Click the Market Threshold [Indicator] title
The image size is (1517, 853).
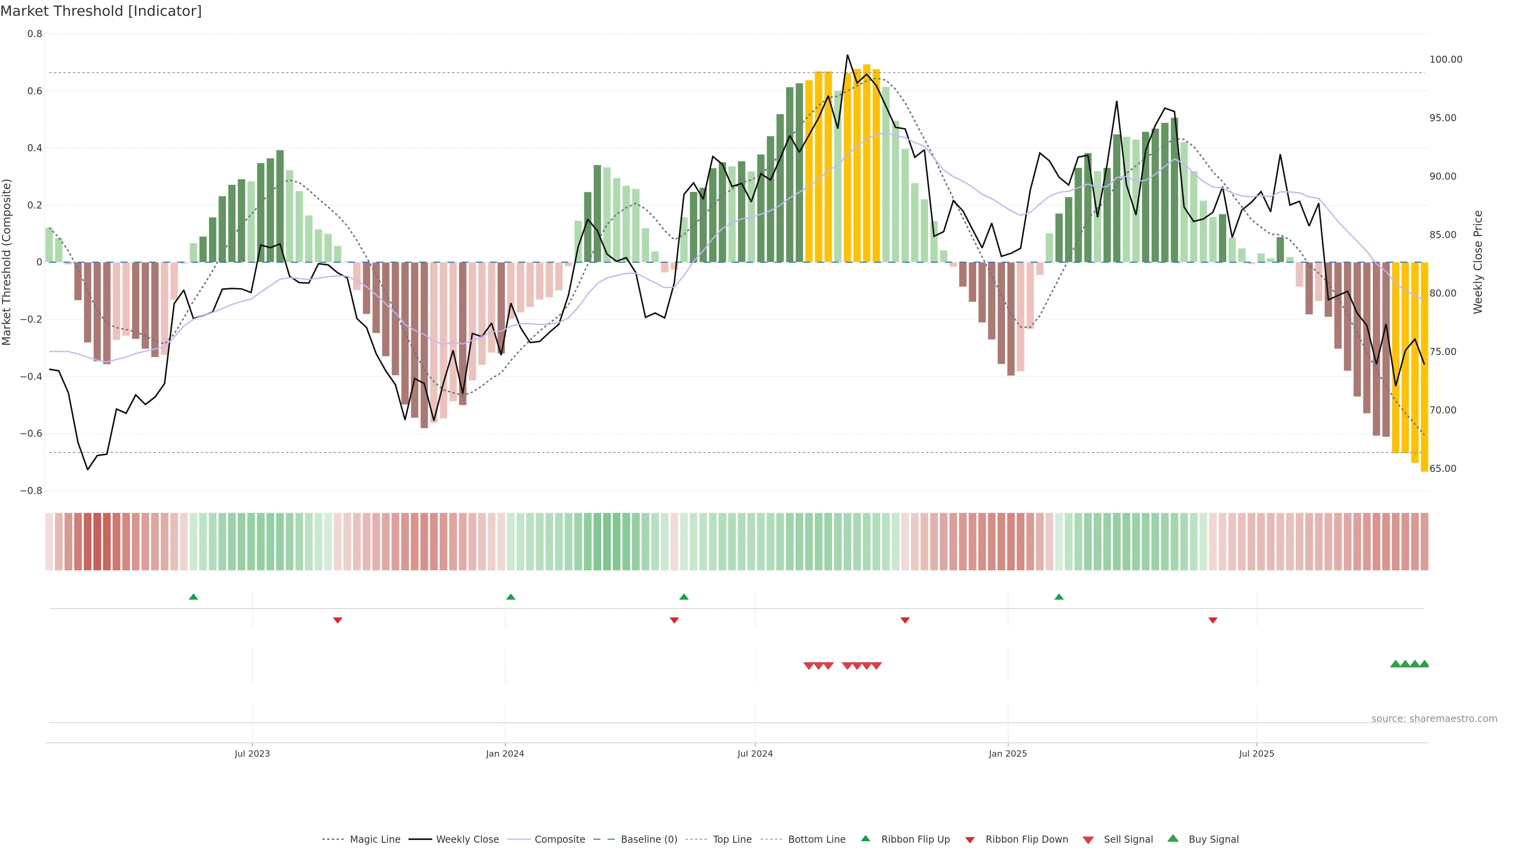[101, 11]
